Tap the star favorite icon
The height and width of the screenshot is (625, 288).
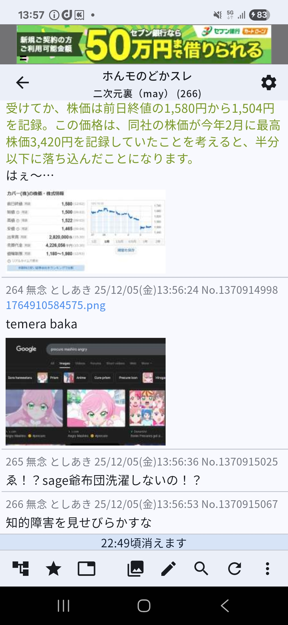(x=54, y=568)
